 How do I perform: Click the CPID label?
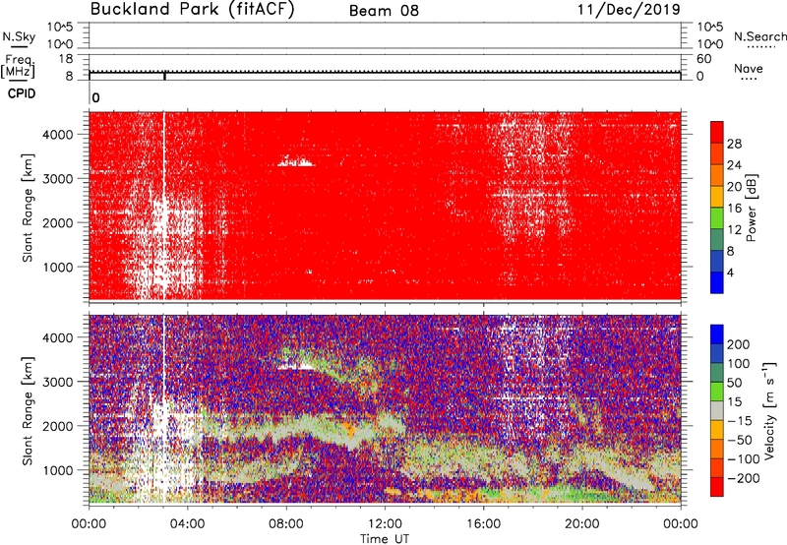click(22, 93)
